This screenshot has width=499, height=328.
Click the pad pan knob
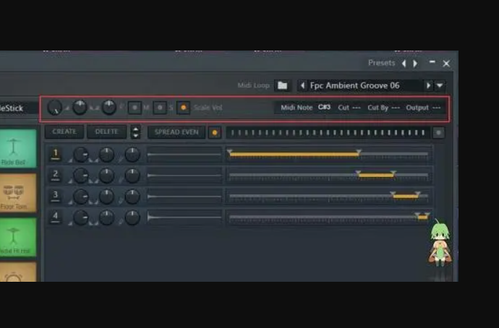tap(80, 107)
